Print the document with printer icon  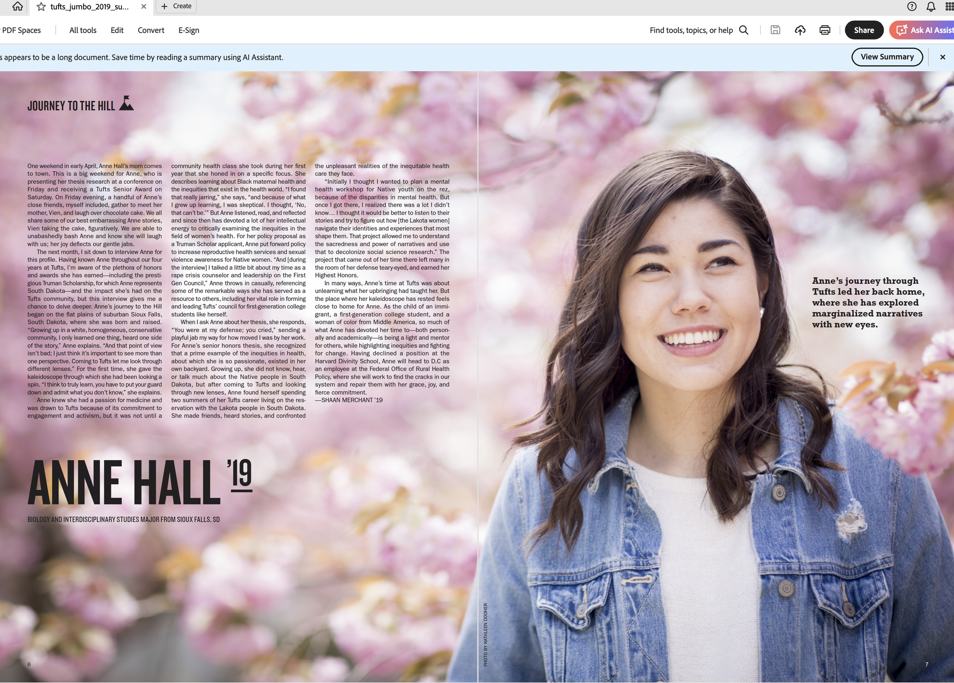point(825,30)
